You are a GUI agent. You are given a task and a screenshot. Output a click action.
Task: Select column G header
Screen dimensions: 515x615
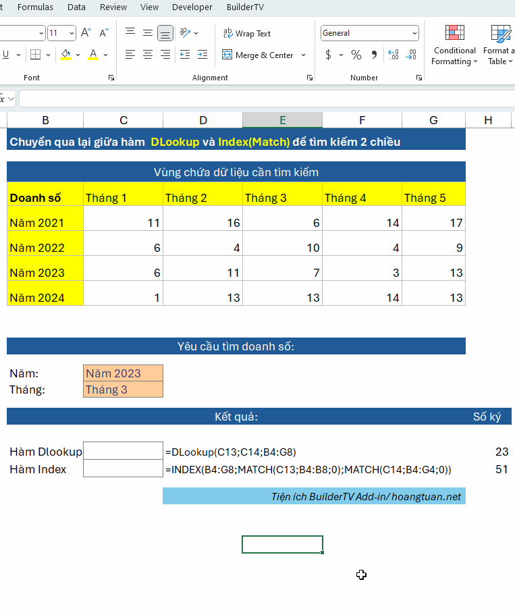pos(433,120)
